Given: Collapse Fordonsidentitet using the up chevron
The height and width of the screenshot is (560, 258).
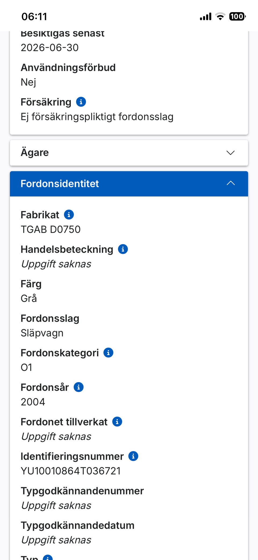Looking at the screenshot, I should coord(230,184).
